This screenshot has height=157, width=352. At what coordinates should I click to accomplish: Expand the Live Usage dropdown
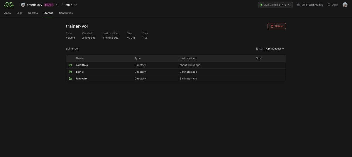pos(275,5)
